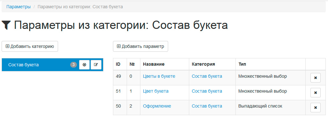Click the filter funnel icon in page heading
This screenshot has height=125, width=328.
point(6,25)
